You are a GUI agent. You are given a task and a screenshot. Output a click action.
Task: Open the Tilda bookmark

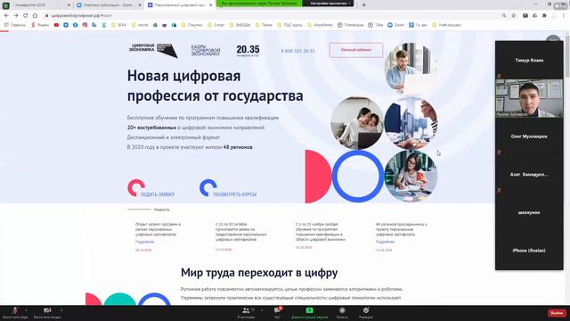pos(376,25)
